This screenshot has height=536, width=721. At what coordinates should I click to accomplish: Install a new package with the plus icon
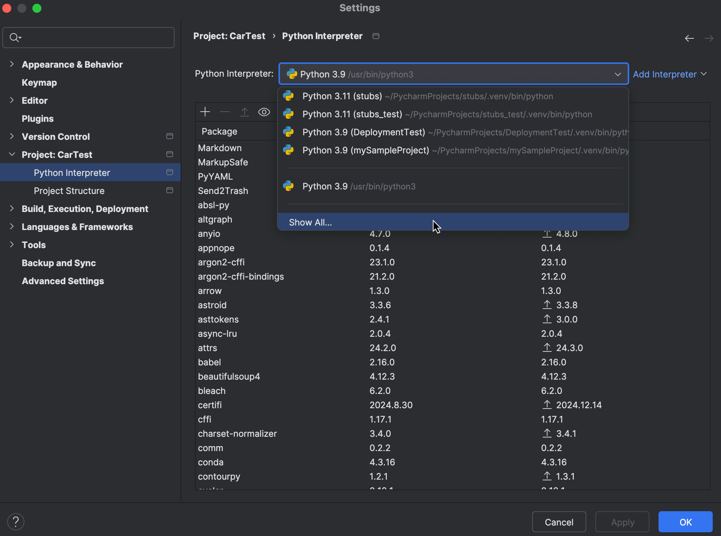coord(205,112)
